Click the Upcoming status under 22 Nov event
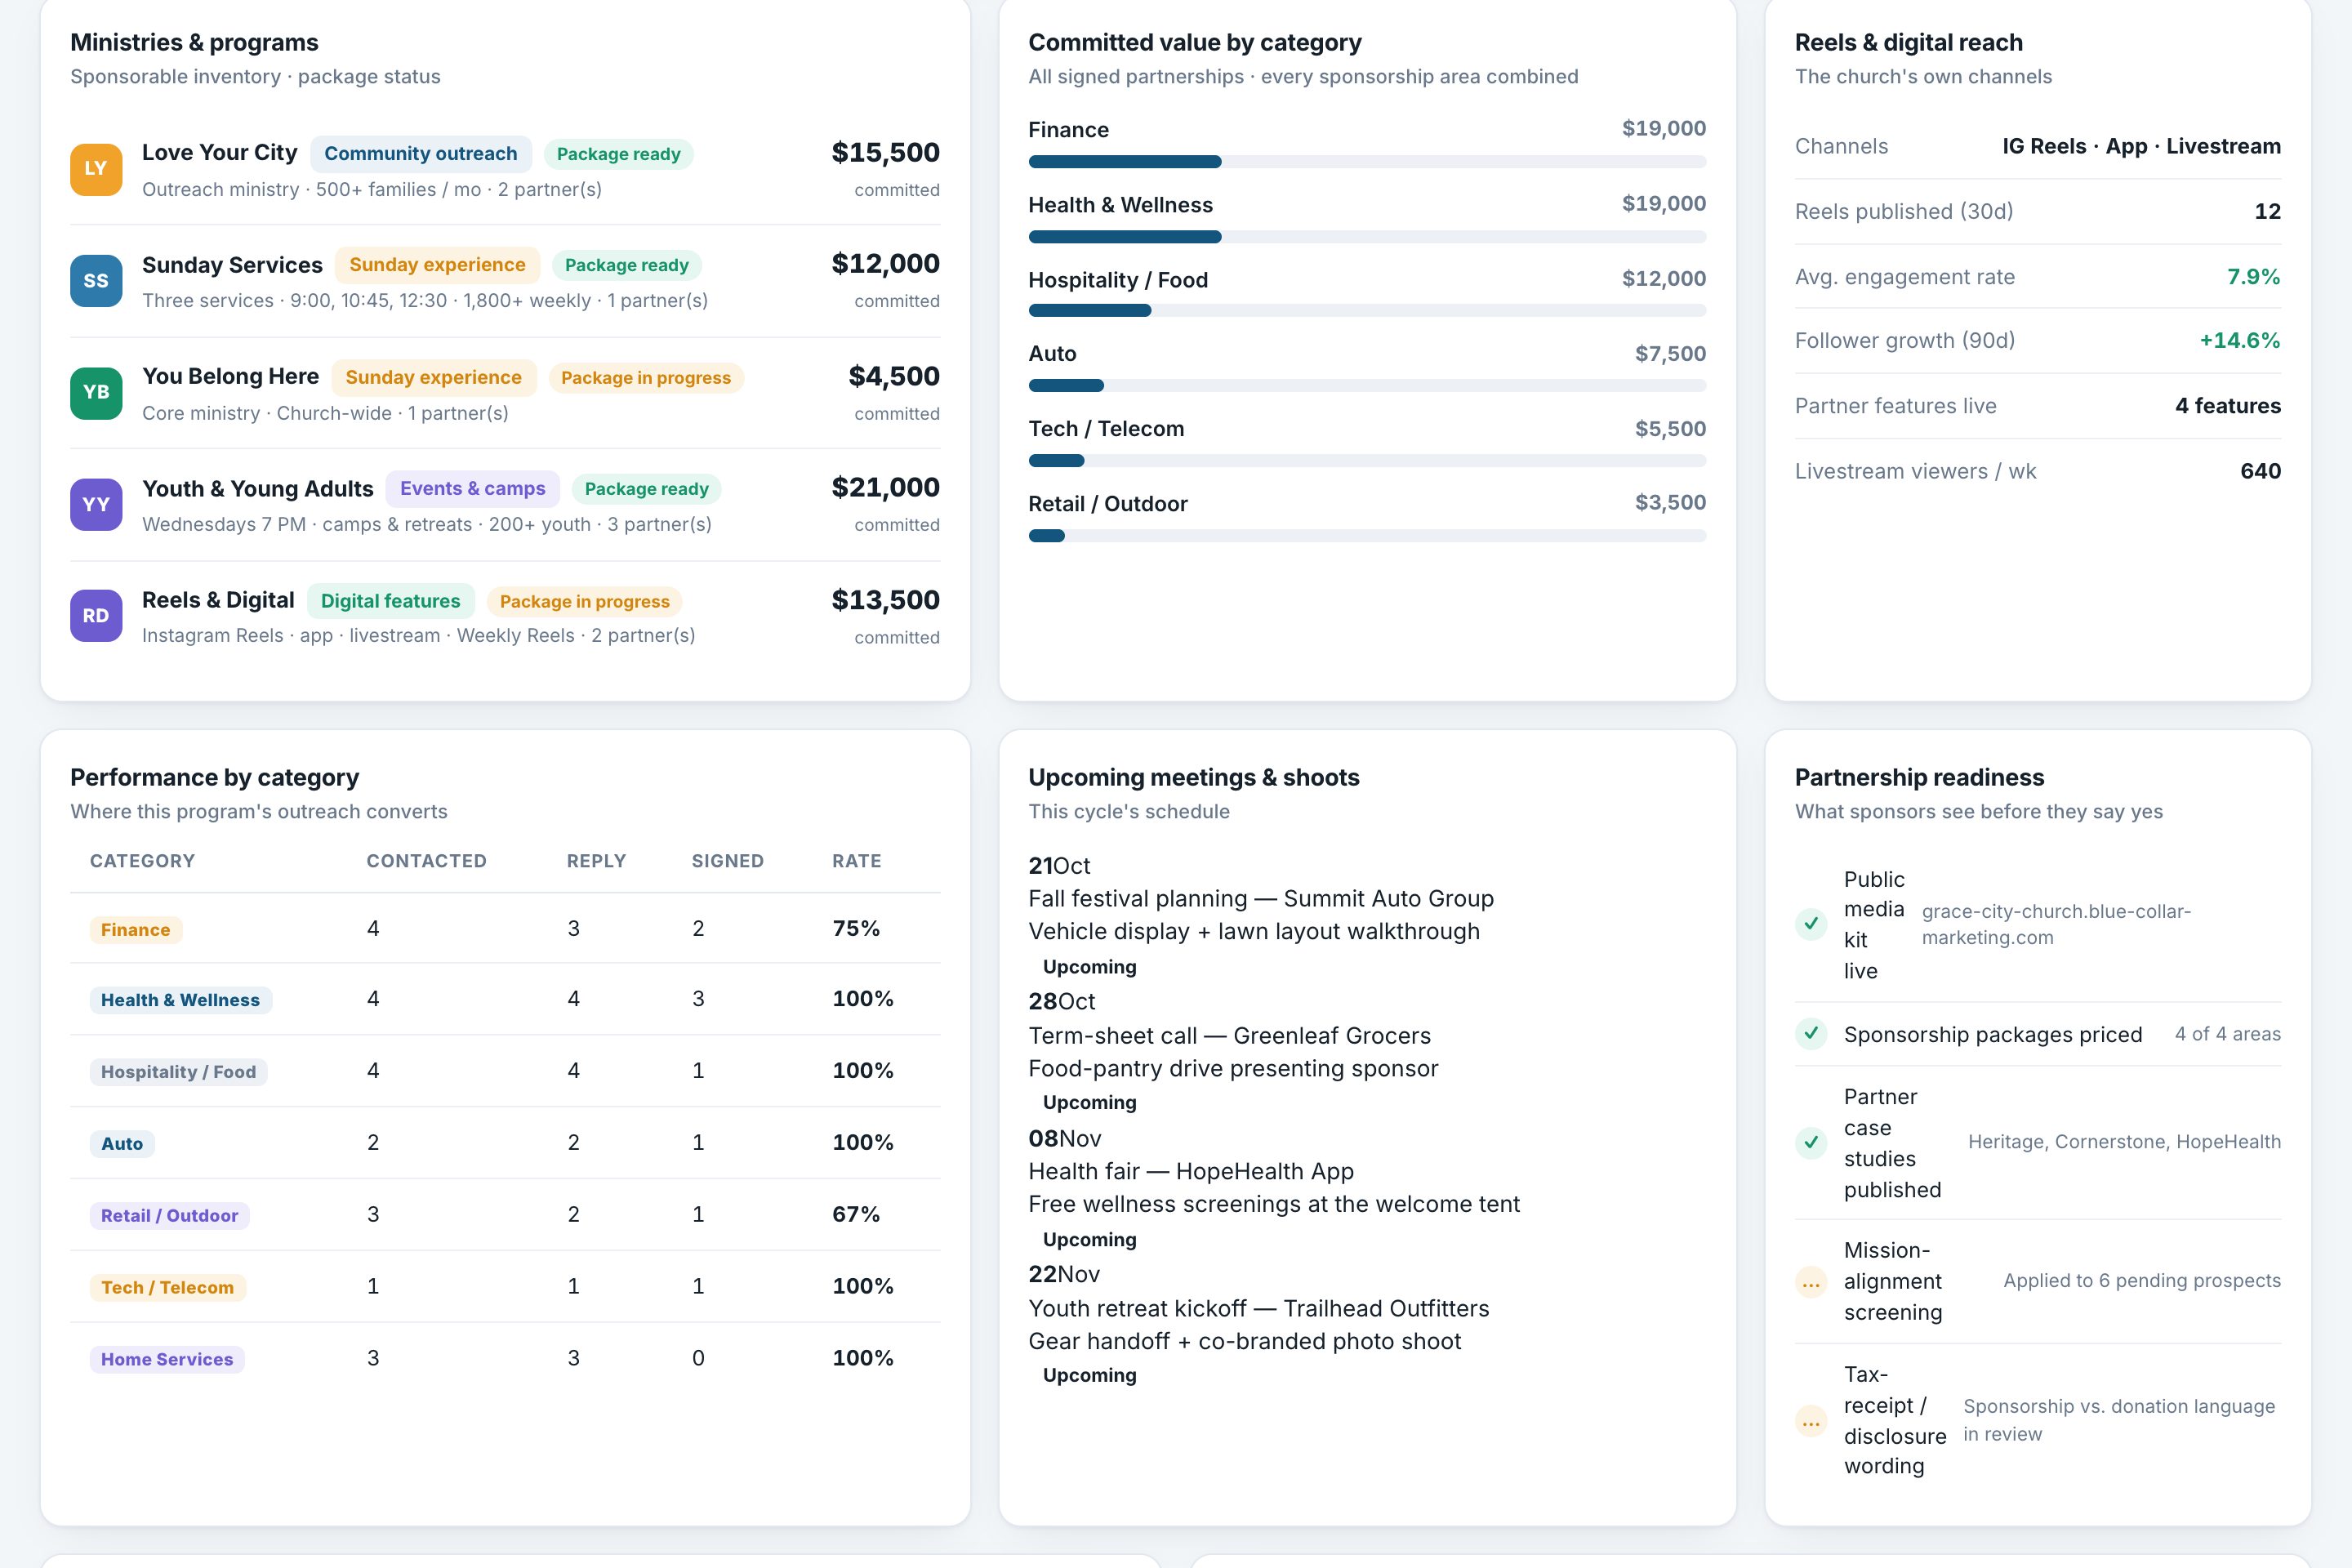This screenshot has height=1568, width=2352. [1090, 1375]
